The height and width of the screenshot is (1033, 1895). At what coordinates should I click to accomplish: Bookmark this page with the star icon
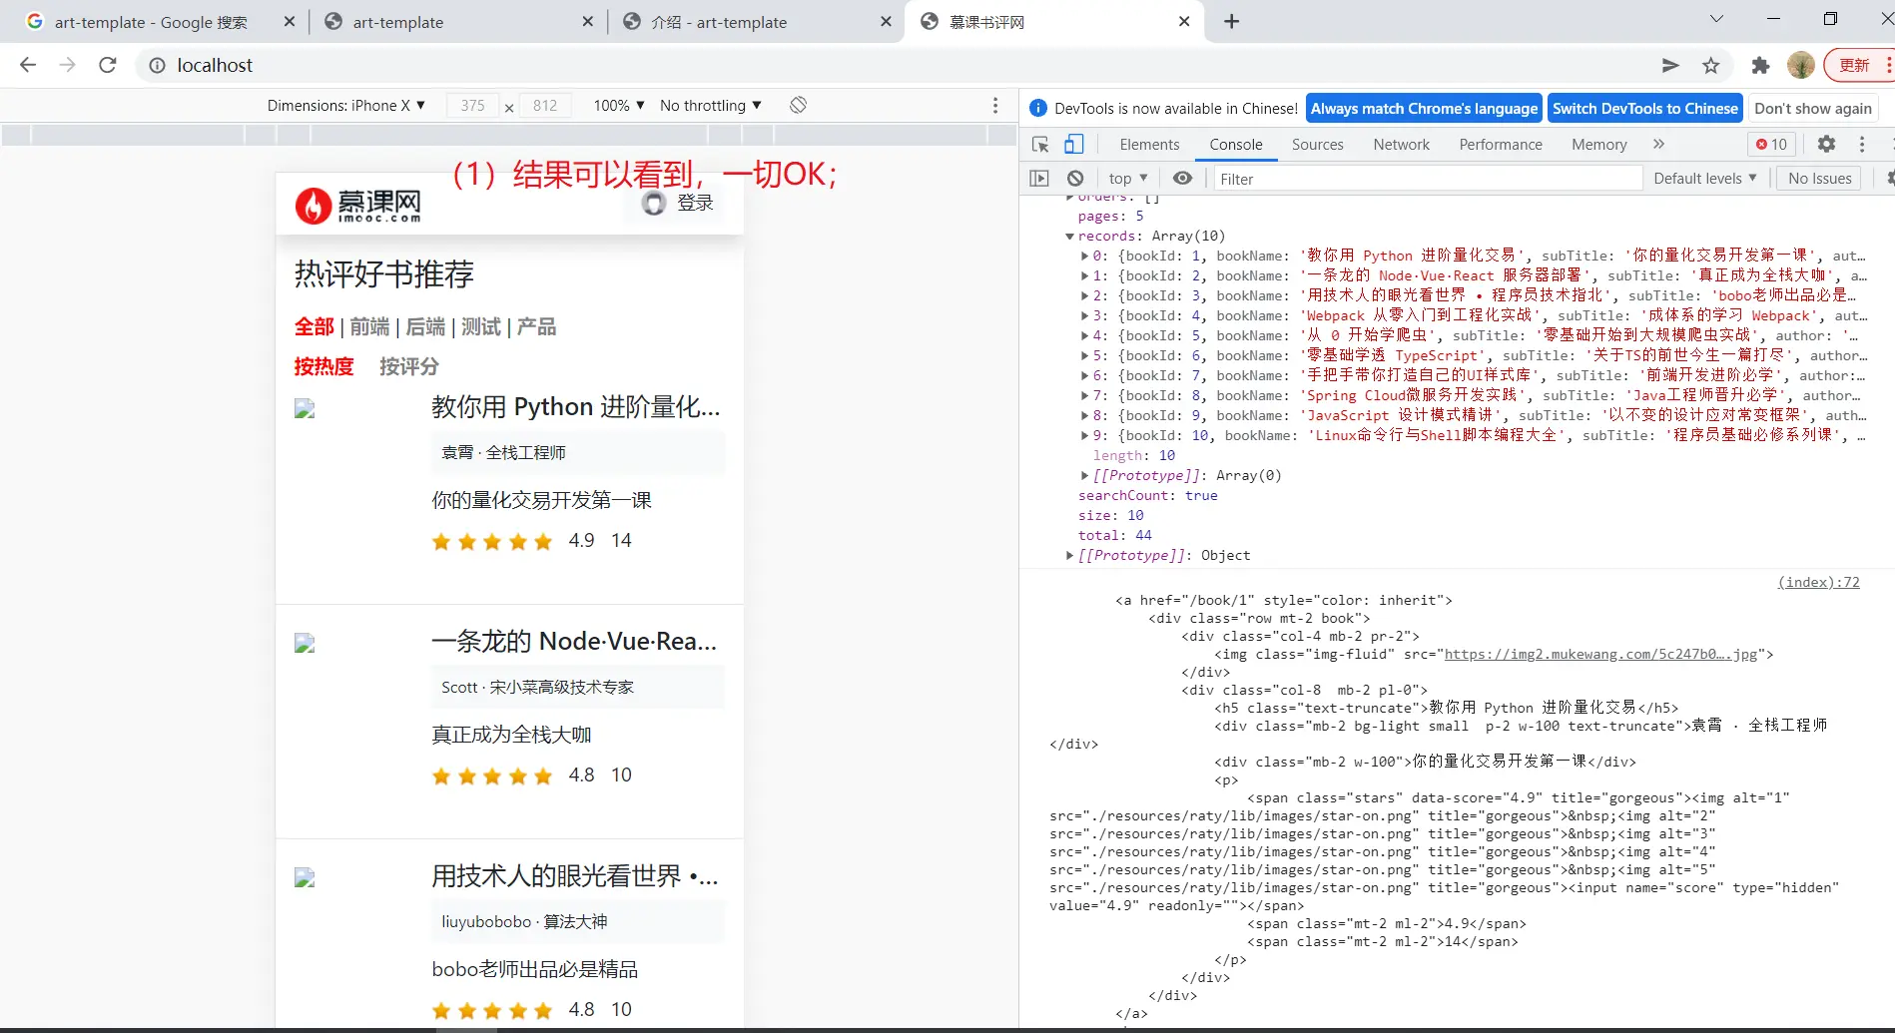pyautogui.click(x=1711, y=66)
